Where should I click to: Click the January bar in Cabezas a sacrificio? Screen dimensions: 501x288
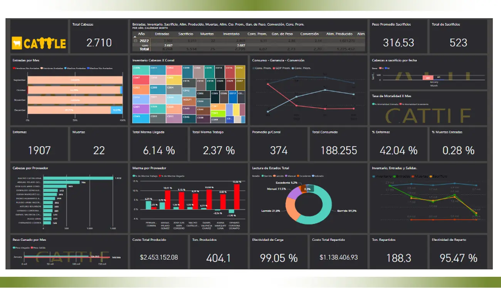[x=427, y=78]
